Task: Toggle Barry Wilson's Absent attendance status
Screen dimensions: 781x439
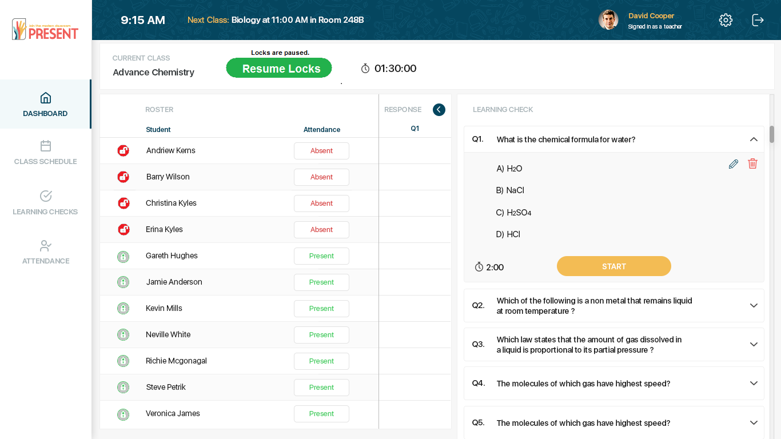Action: point(321,177)
